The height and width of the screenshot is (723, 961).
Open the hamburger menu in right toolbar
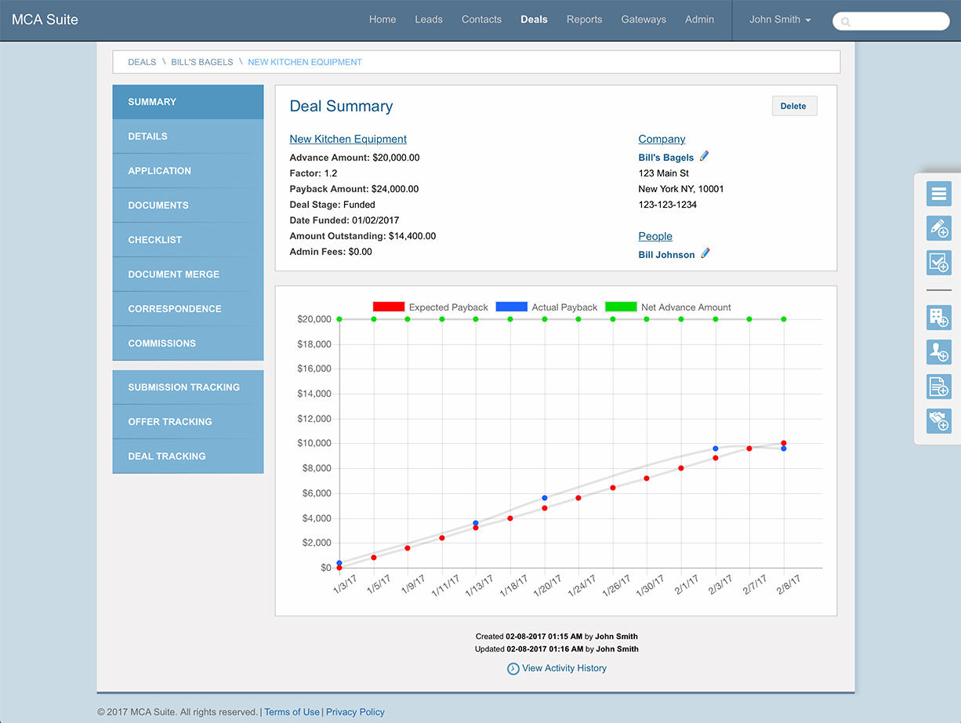tap(938, 194)
